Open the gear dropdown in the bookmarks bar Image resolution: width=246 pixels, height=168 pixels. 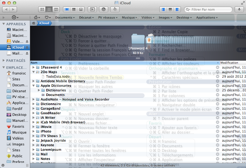tap(15, 17)
